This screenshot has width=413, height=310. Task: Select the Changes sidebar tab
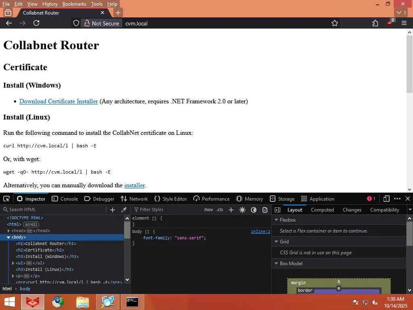pyautogui.click(x=352, y=210)
